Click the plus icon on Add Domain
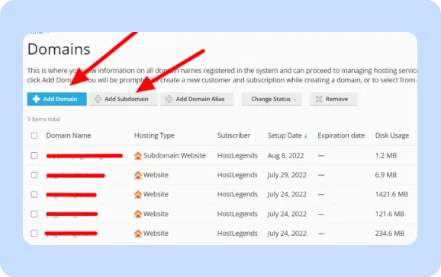441x277 pixels. pyautogui.click(x=37, y=99)
